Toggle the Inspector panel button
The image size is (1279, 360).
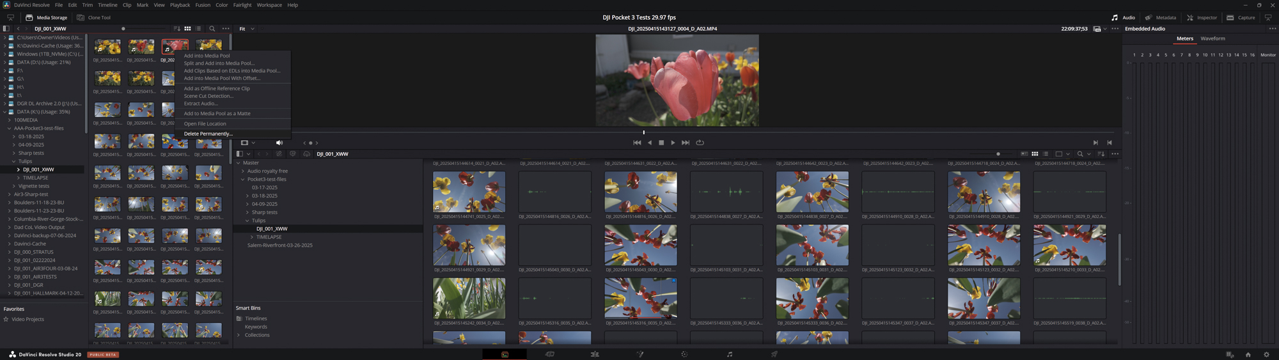pyautogui.click(x=1202, y=17)
